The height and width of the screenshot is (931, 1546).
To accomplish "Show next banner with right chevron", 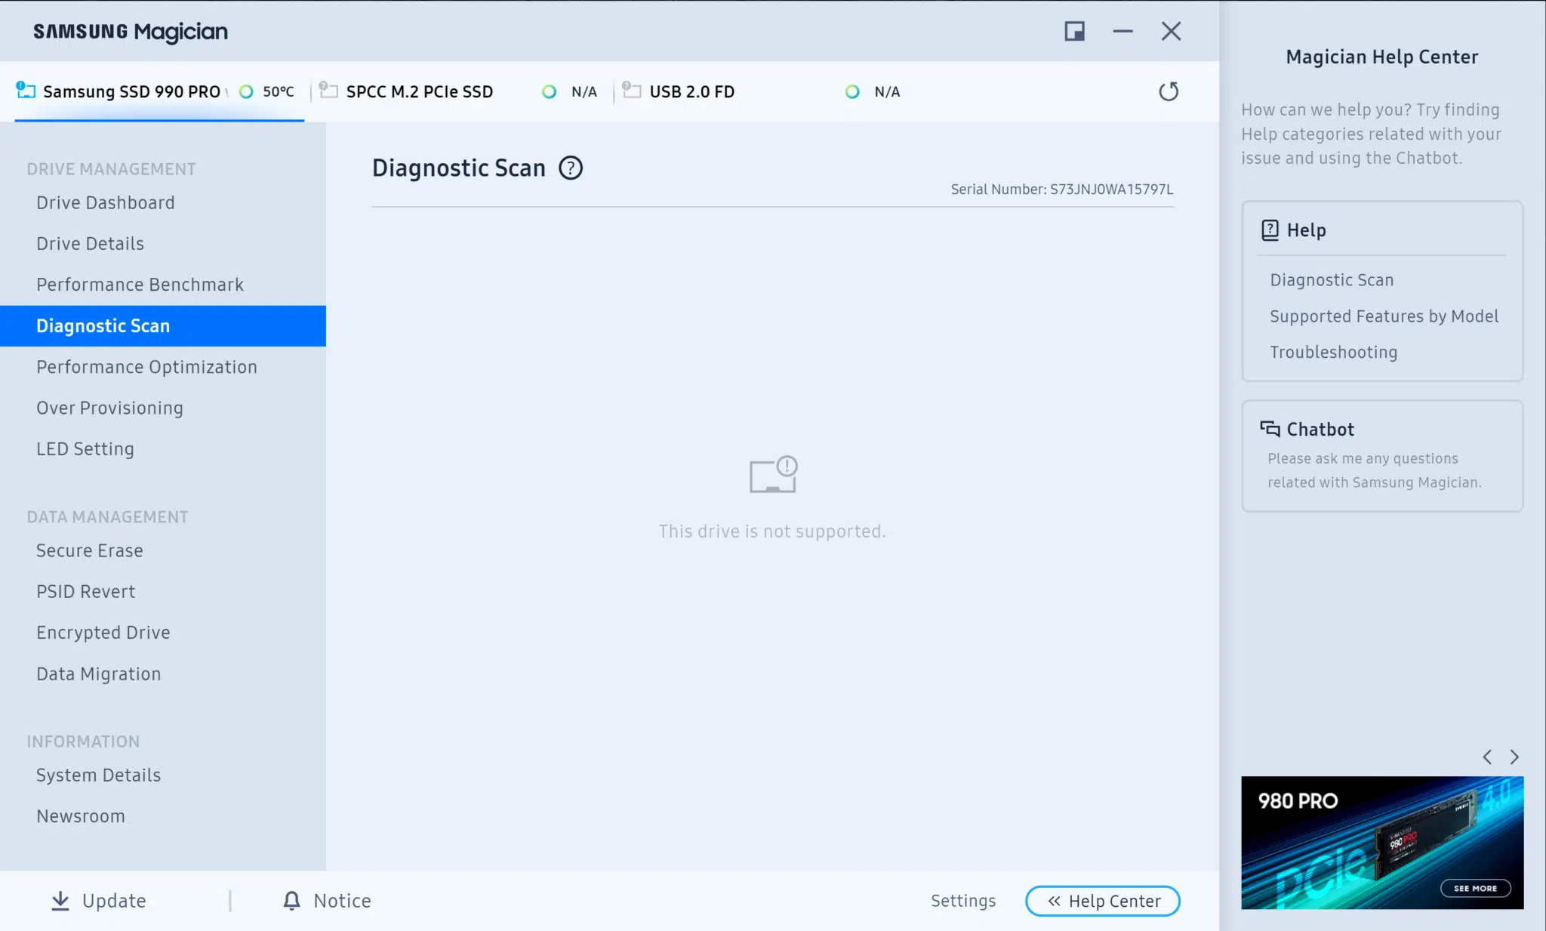I will [x=1514, y=757].
